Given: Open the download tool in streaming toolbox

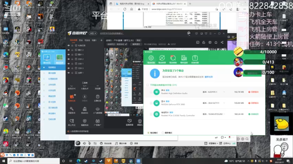Looking at the screenshot, I should pos(85,97).
